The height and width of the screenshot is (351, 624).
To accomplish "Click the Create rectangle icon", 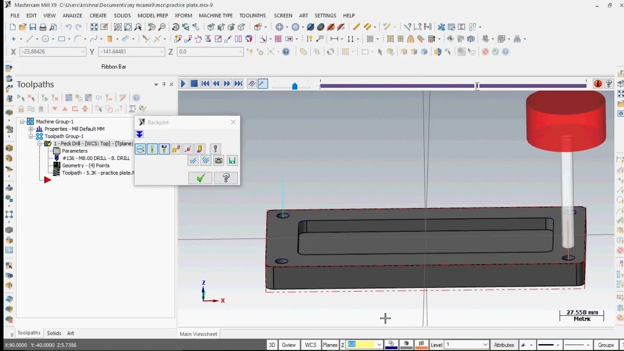I will click(62, 39).
